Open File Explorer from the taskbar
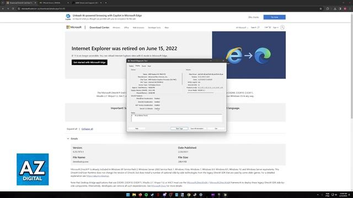Image resolution: width=353 pixels, height=198 pixels. click(x=134, y=195)
